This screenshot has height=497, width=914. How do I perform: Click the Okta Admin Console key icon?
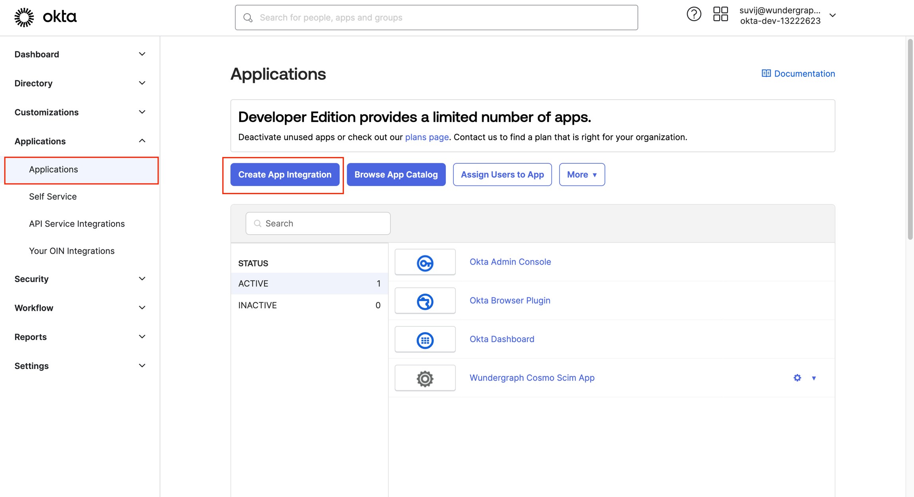[x=425, y=262]
